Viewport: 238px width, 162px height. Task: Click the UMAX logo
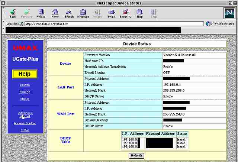[25, 48]
